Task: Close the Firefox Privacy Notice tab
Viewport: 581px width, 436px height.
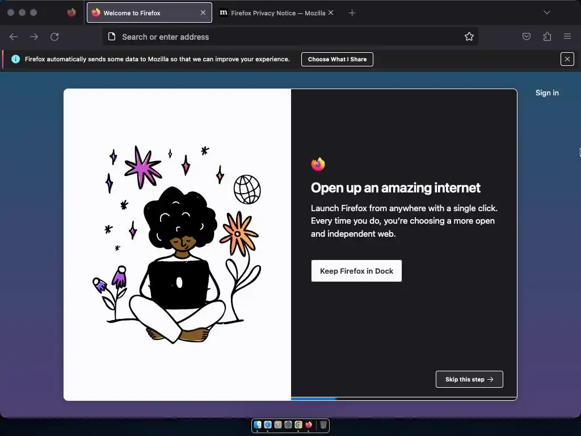Action: pyautogui.click(x=331, y=12)
